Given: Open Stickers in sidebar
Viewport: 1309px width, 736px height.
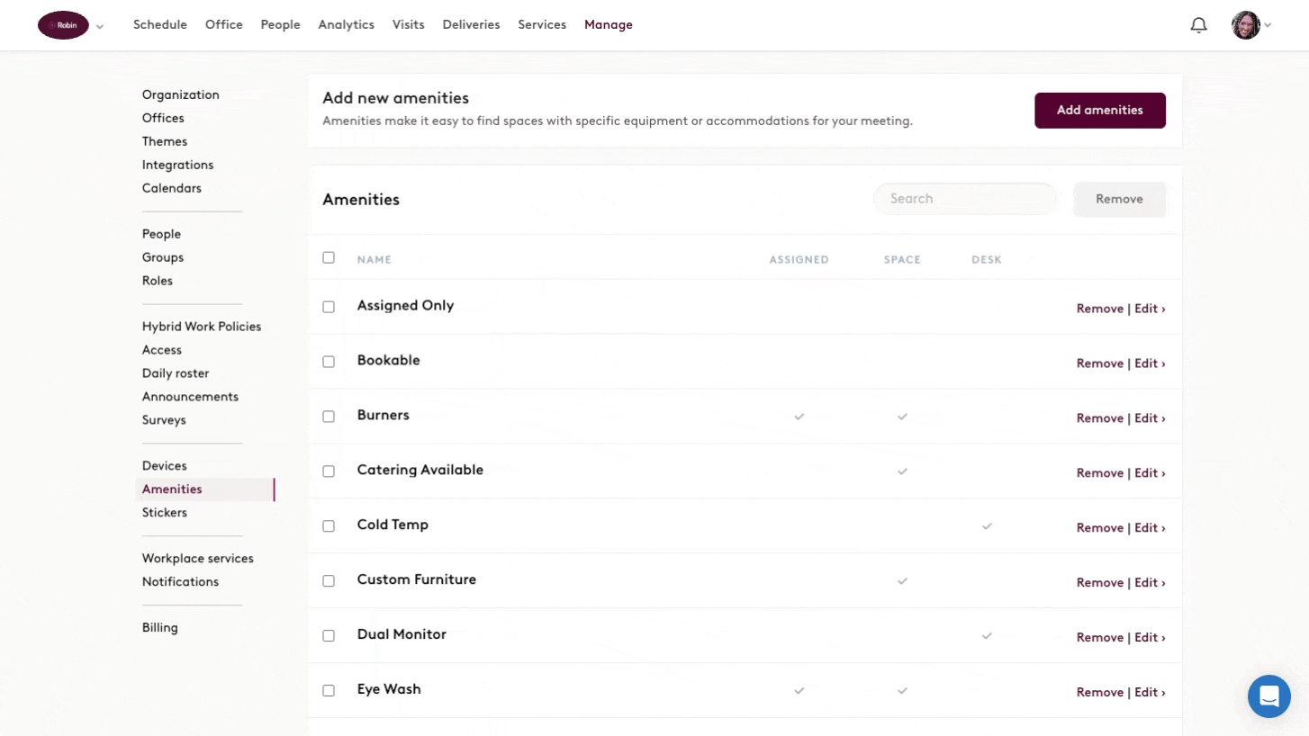Looking at the screenshot, I should pos(165,513).
